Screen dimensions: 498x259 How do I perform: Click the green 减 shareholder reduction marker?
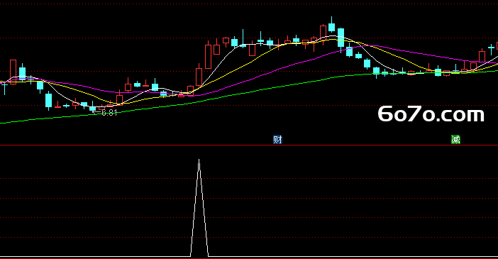(x=455, y=140)
